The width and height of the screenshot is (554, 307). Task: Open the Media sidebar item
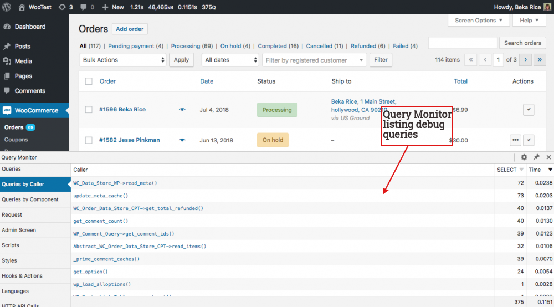point(23,61)
